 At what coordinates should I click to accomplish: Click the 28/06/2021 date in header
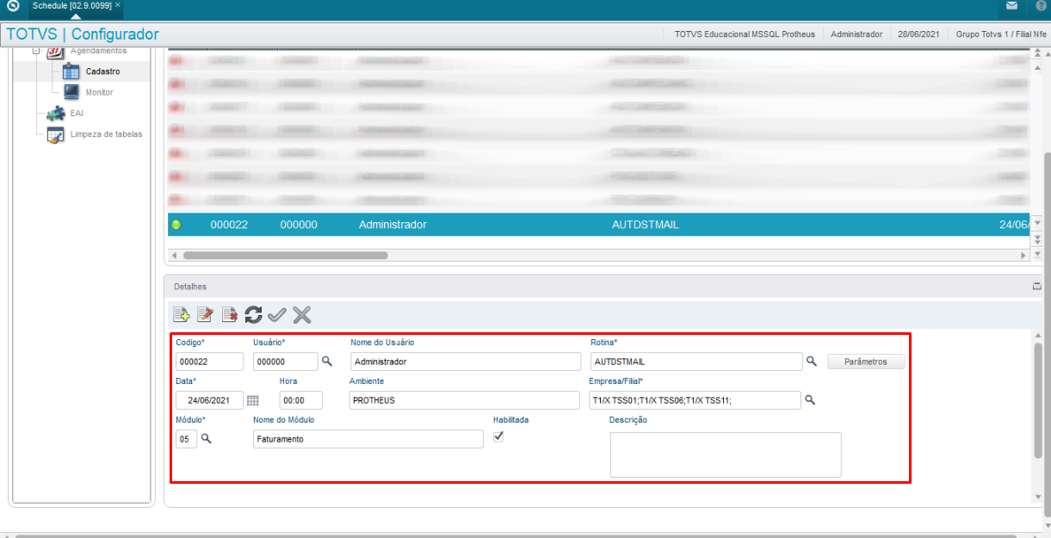click(919, 34)
